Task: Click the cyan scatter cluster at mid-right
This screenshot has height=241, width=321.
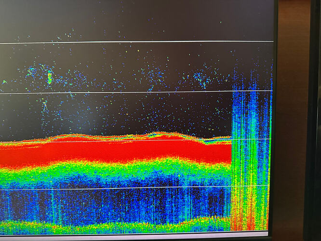Action: [201, 79]
